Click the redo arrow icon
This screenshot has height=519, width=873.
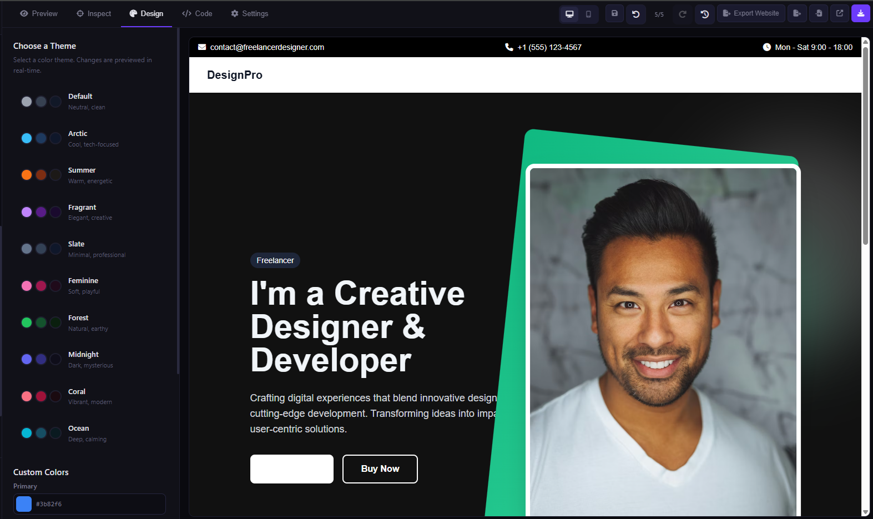click(x=683, y=14)
